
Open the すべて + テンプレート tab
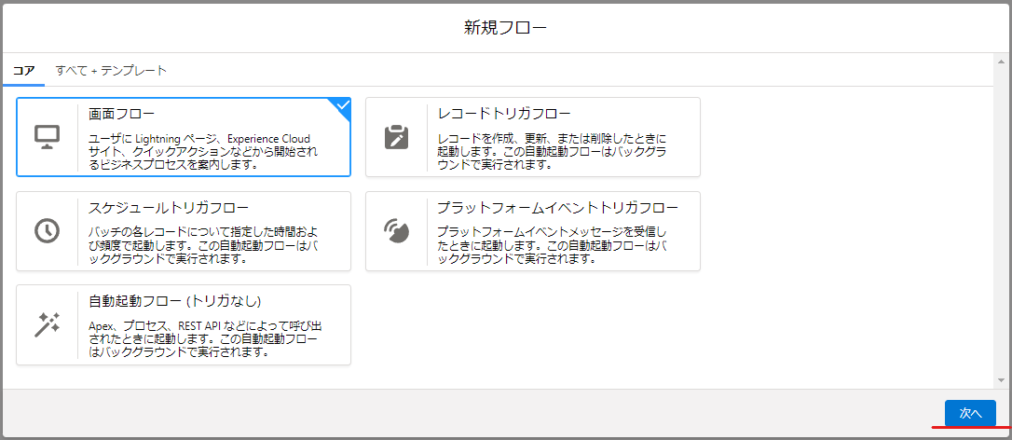(111, 71)
